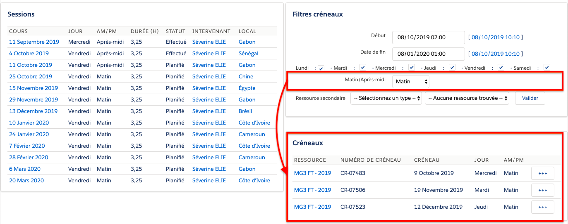
Task: Expand the Sélectionnez un type dropdown
Action: coord(386,98)
